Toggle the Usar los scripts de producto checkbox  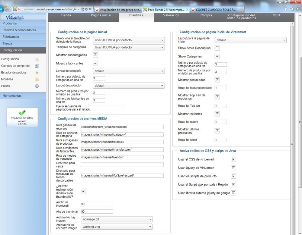[233, 176]
